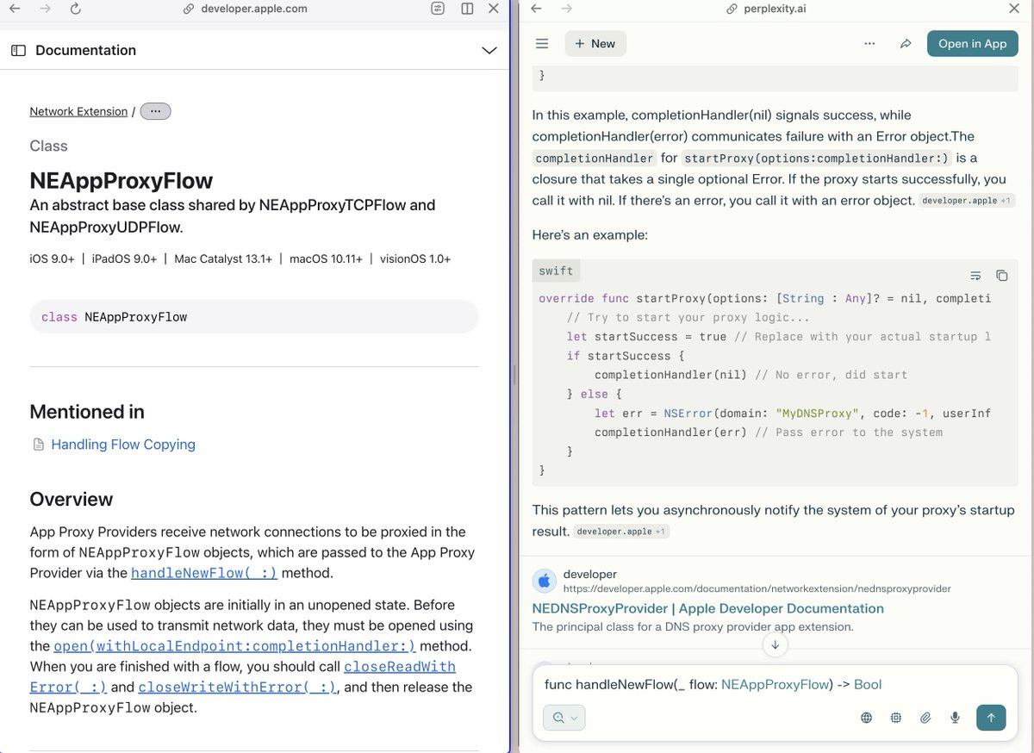Click the nednsproxyprovider source URL text
1034x753 pixels.
coord(757,589)
